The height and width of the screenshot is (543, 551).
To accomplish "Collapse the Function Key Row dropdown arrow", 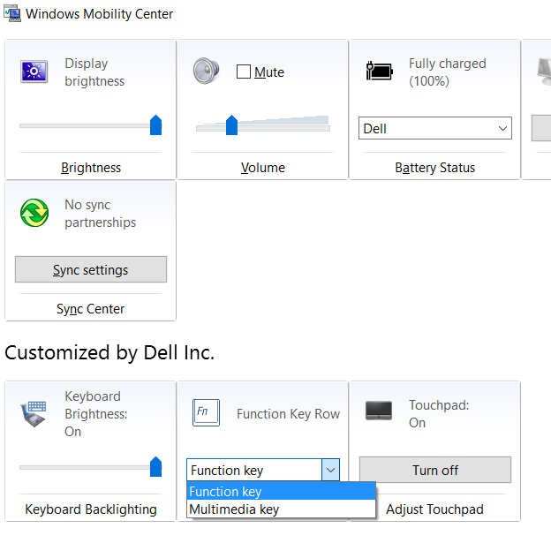I will [330, 471].
